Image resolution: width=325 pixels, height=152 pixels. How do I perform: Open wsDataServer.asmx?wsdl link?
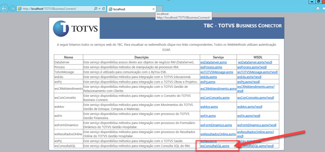coord(255,62)
